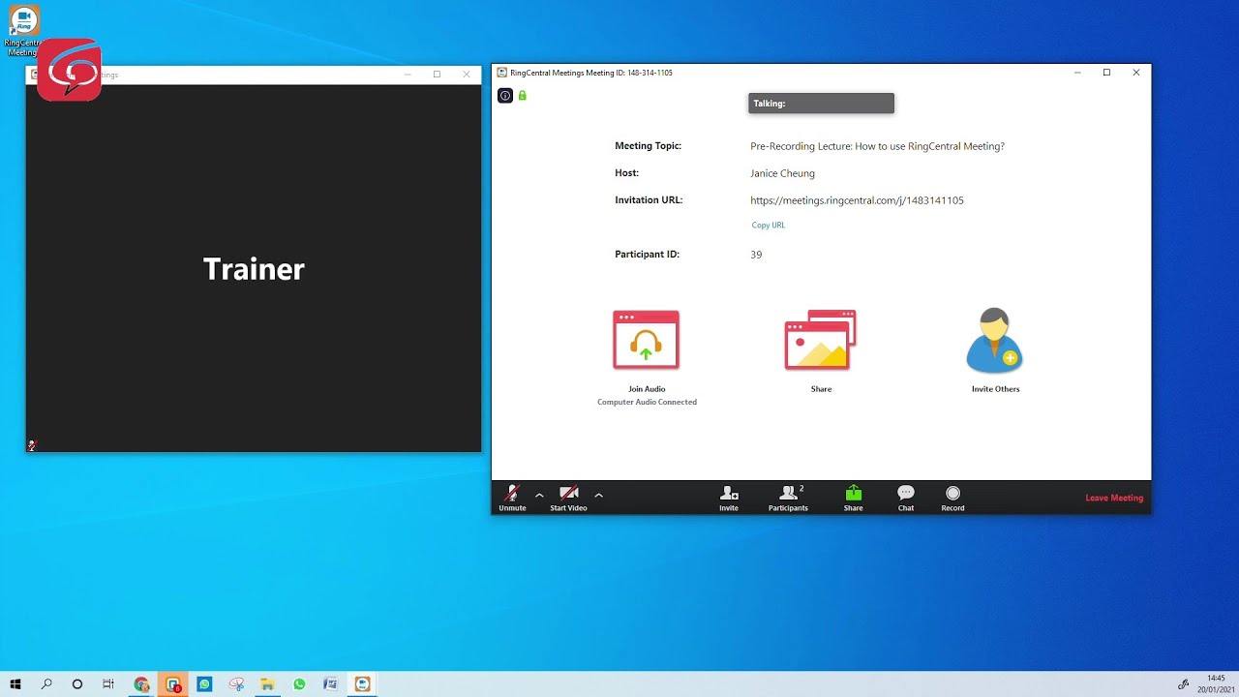Open Cortana from the taskbar
This screenshot has height=697, width=1239.
(x=77, y=684)
